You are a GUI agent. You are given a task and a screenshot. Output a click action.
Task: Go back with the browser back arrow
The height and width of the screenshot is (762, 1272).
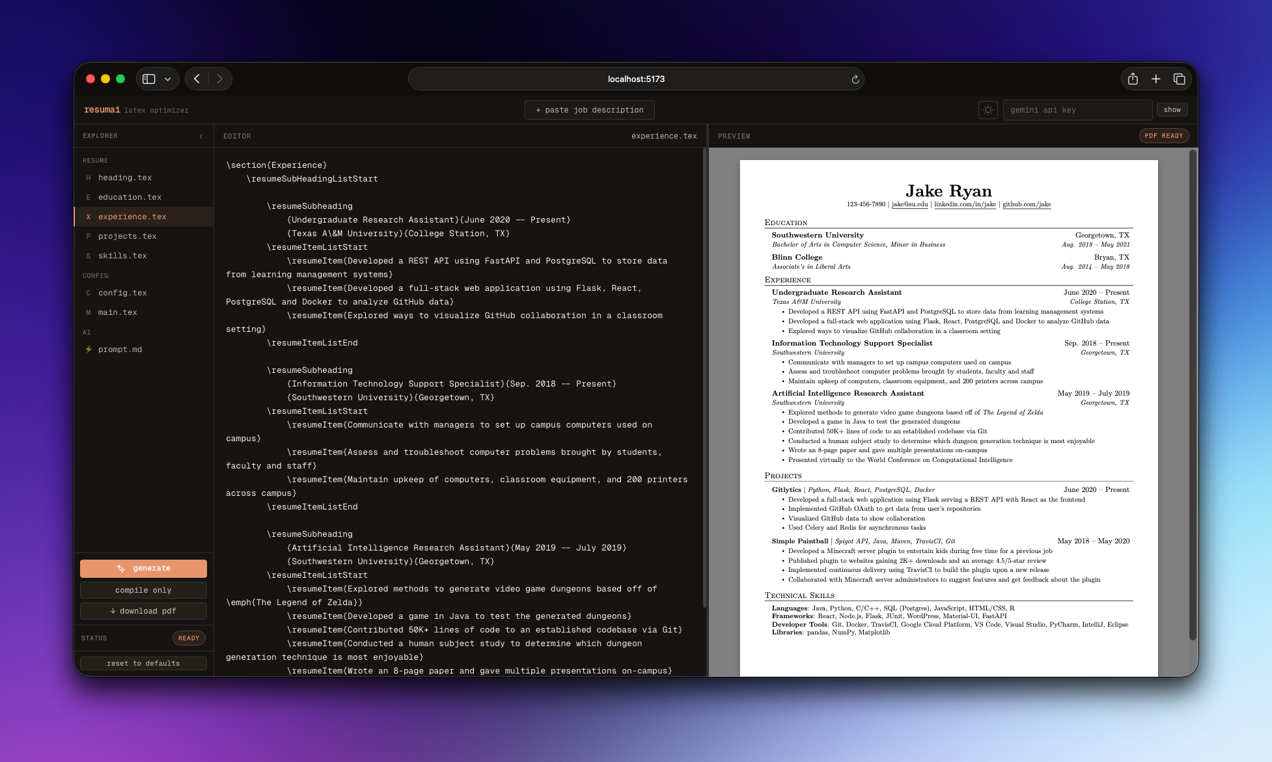tap(197, 79)
